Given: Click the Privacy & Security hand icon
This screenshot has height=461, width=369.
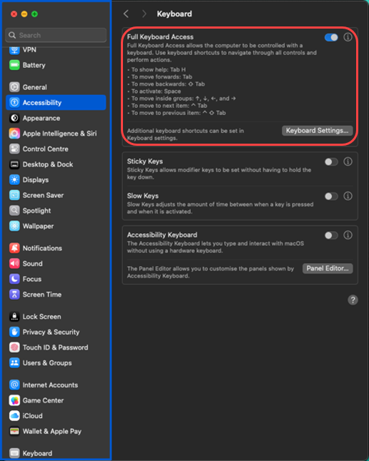Looking at the screenshot, I should (14, 332).
